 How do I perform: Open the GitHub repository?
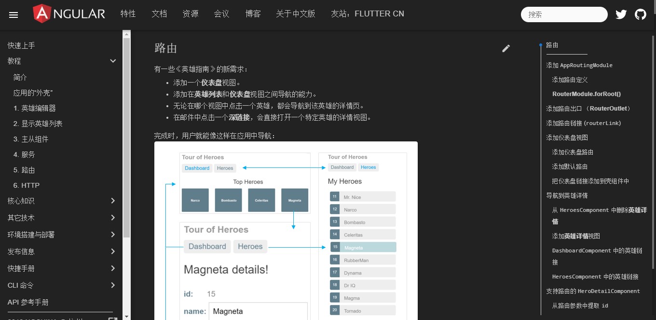point(640,14)
